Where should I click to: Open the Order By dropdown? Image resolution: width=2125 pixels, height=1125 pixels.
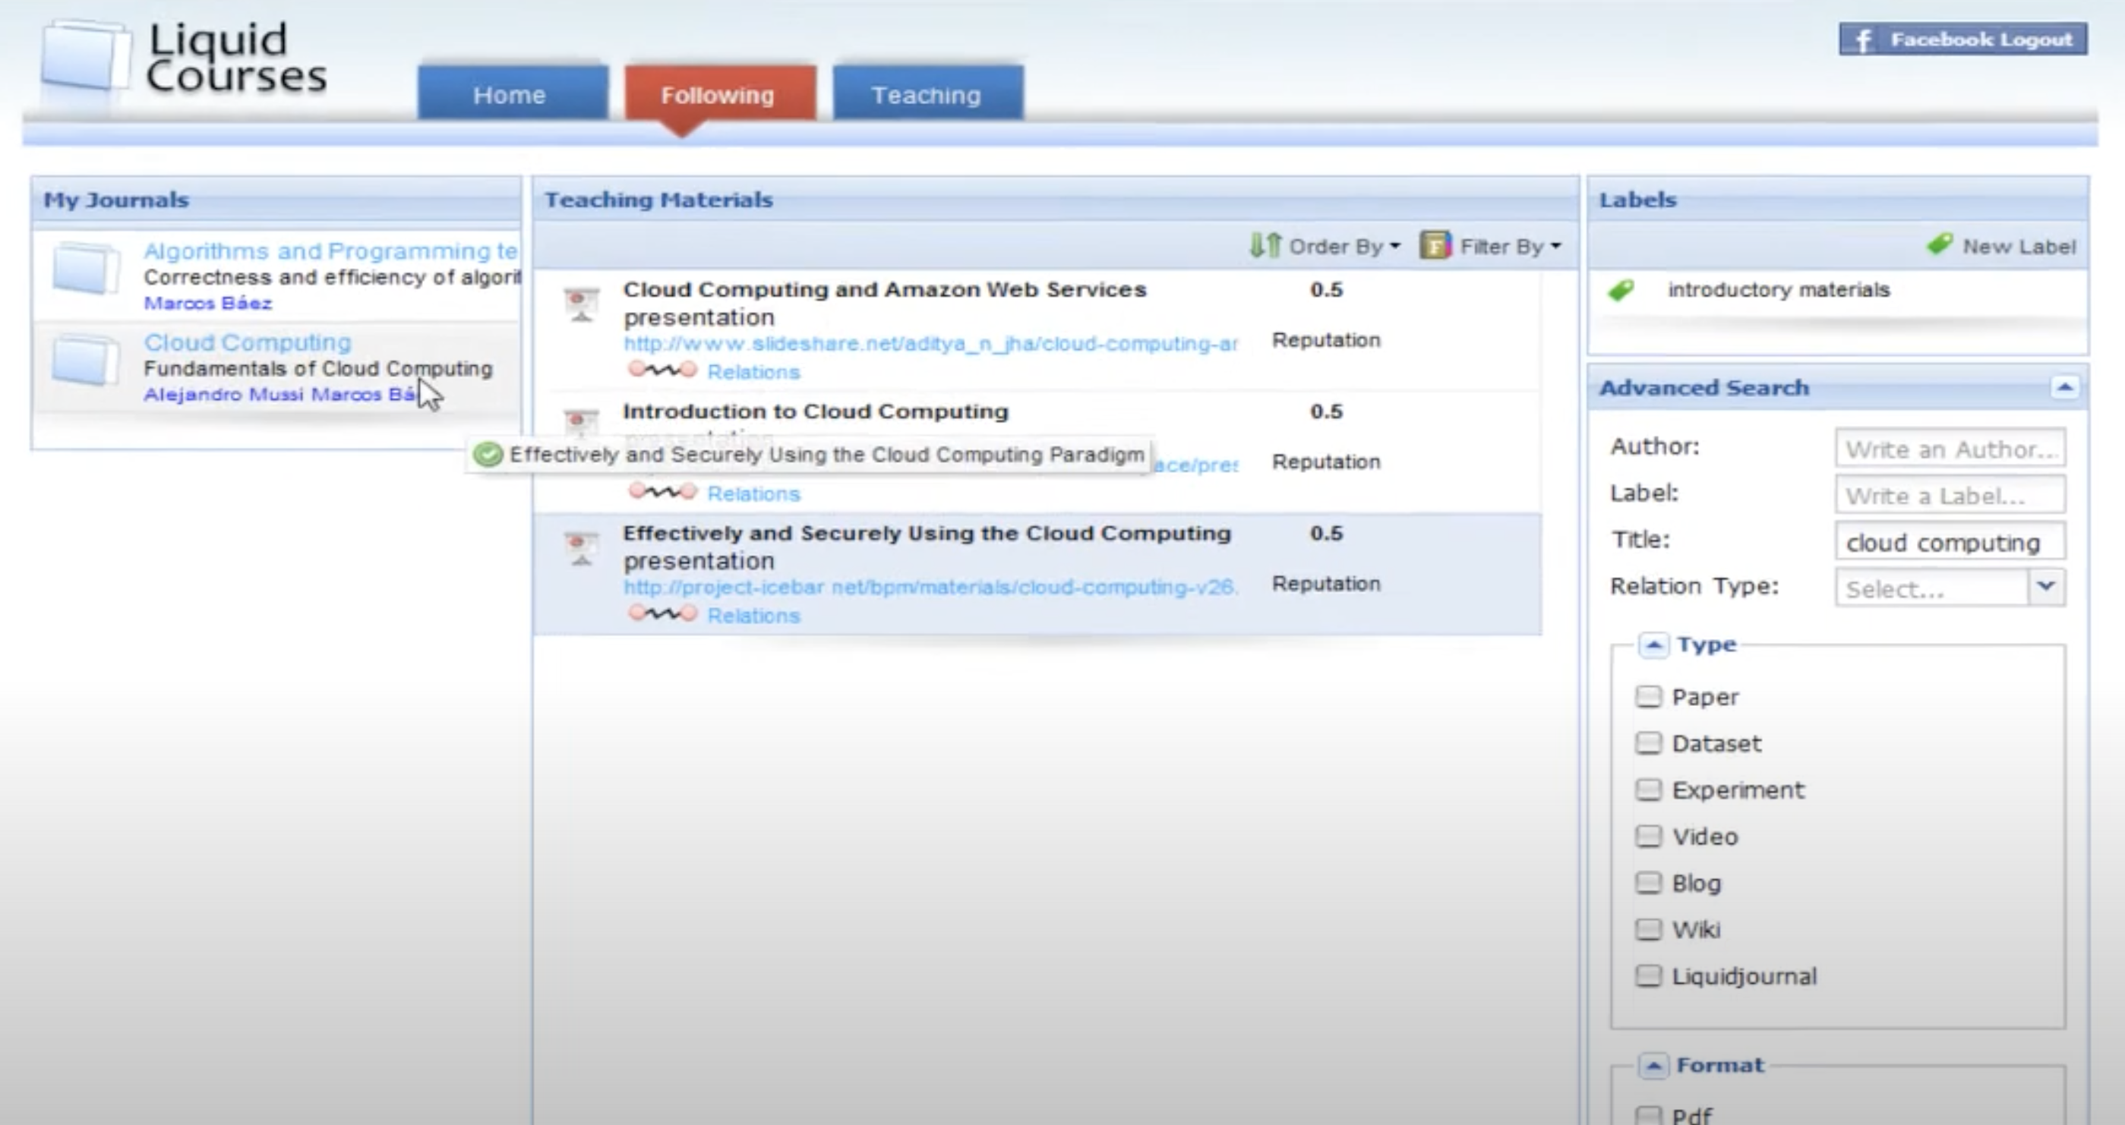1325,246
